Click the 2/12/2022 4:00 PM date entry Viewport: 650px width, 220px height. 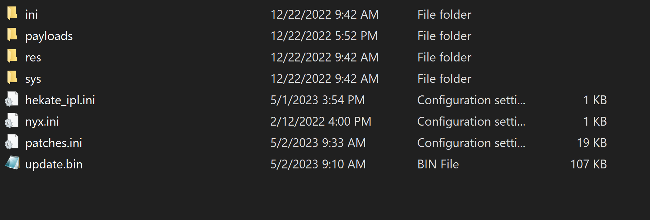pos(321,122)
